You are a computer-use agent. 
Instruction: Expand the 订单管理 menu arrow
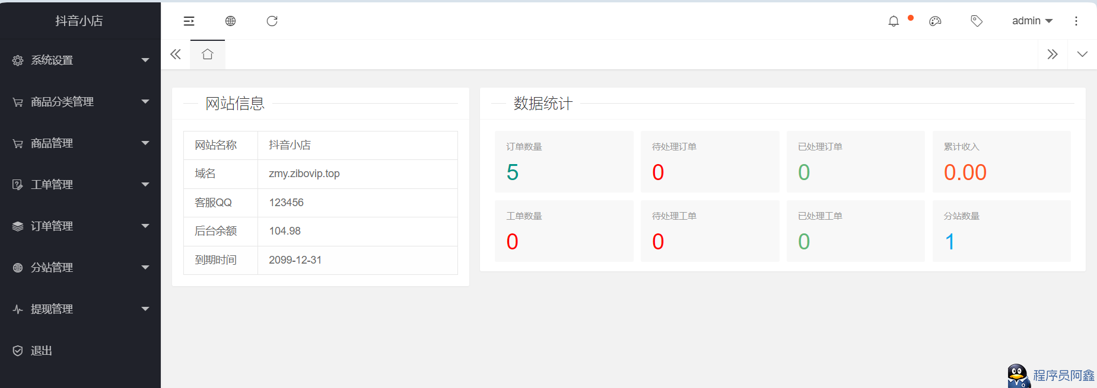tap(145, 226)
